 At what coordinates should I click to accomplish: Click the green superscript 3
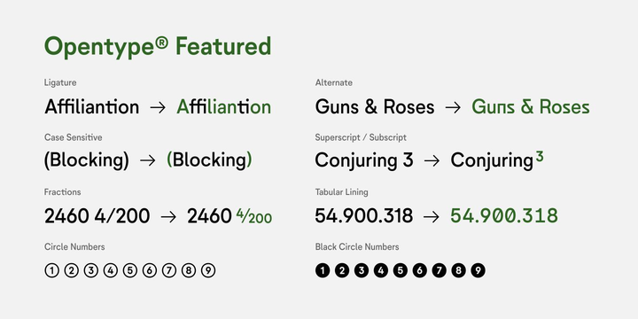tap(540, 157)
